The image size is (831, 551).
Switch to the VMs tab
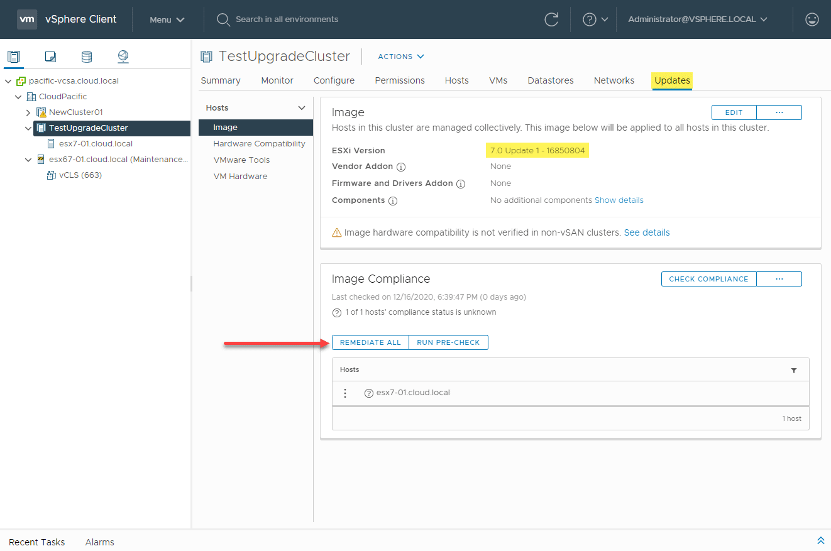498,80
